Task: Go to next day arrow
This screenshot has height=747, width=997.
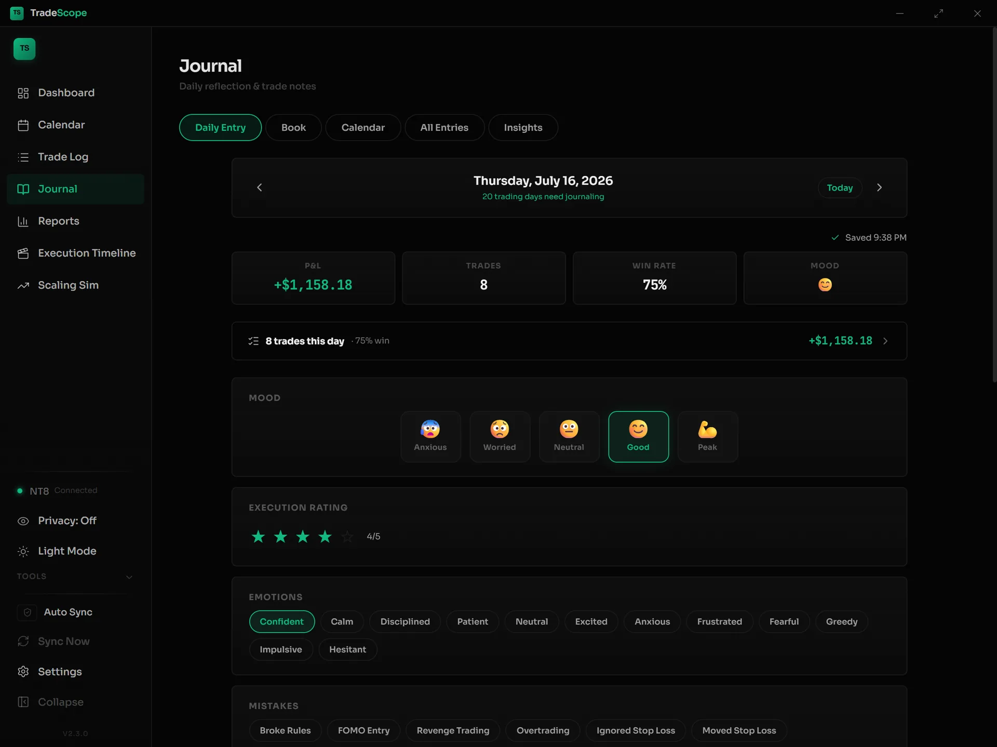Action: pyautogui.click(x=879, y=187)
